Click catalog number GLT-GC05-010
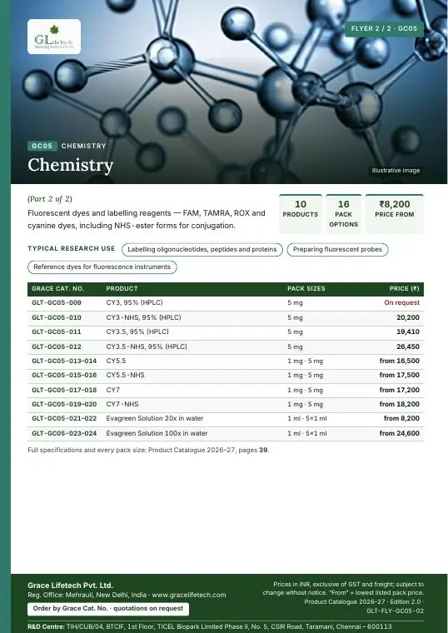448x633 pixels. click(57, 317)
